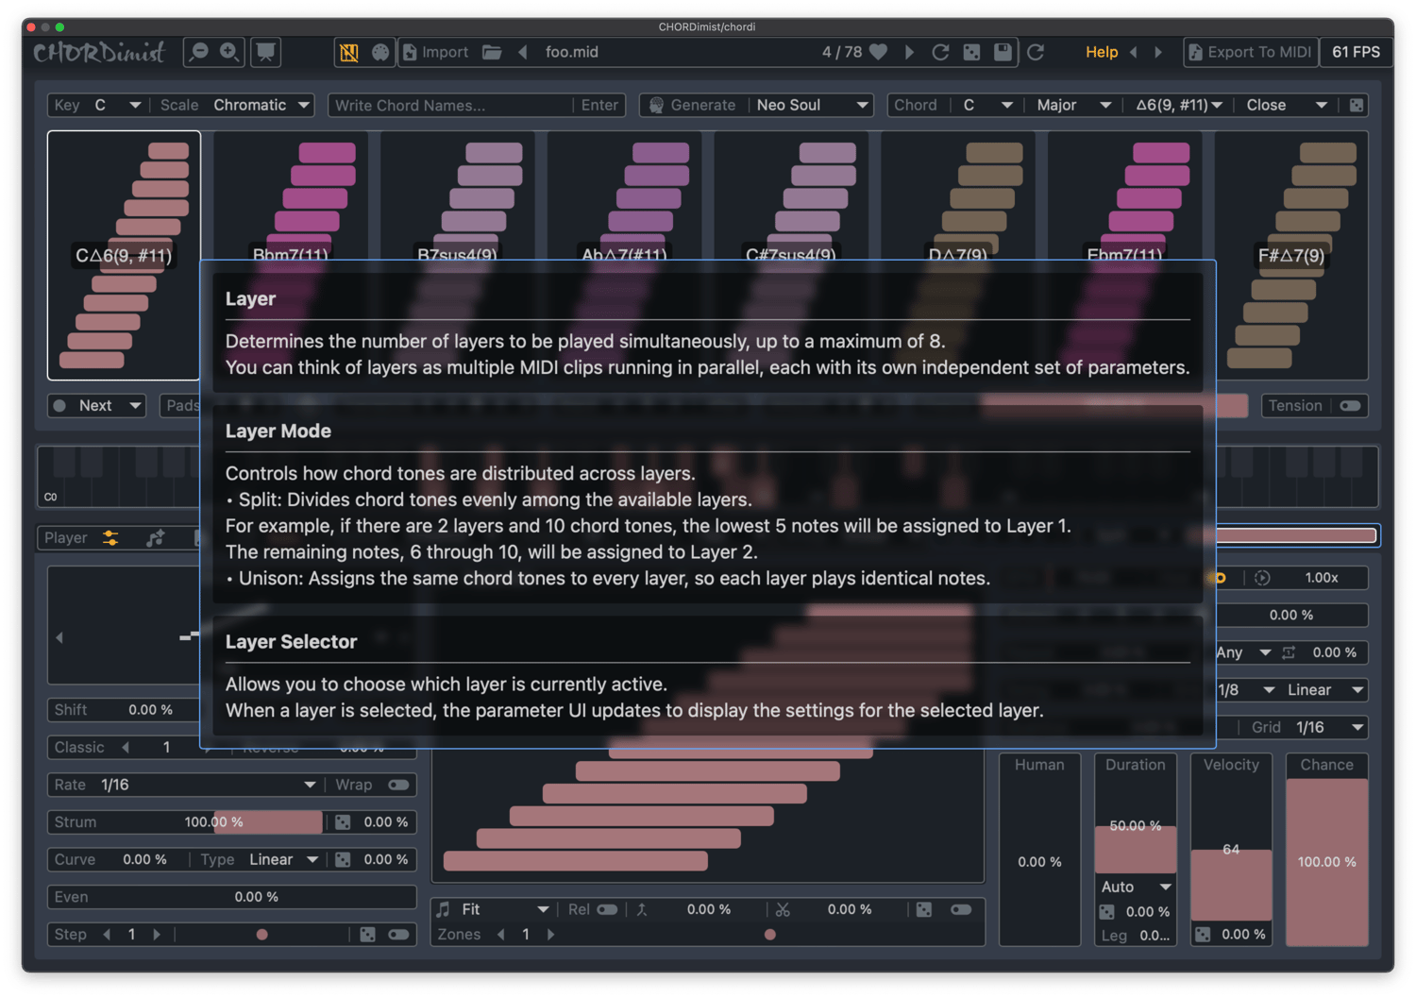Go to previous help page arrow
1416x998 pixels.
click(x=1134, y=52)
